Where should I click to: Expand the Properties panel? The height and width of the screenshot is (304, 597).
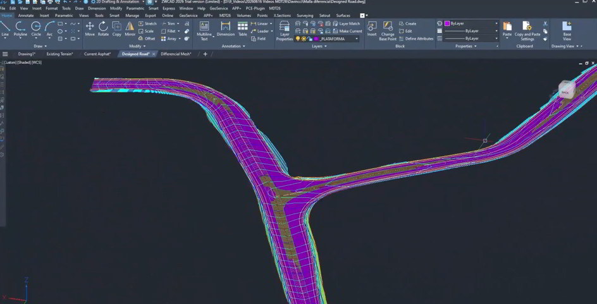click(x=465, y=46)
